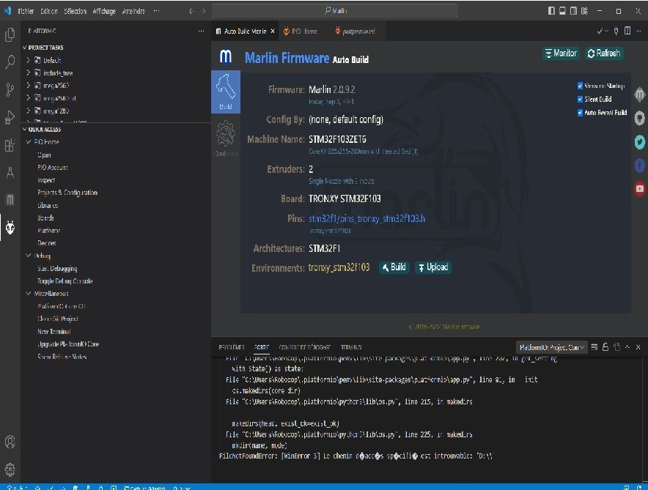Collapse the Debug group

[x=29, y=256]
